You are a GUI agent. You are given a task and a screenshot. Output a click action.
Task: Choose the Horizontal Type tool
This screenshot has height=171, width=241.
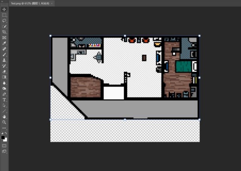pyautogui.click(x=4, y=100)
